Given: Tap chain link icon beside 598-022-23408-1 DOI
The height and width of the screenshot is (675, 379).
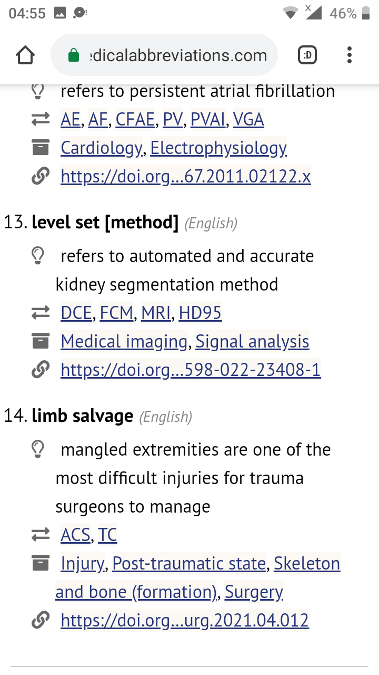Looking at the screenshot, I should tap(41, 370).
